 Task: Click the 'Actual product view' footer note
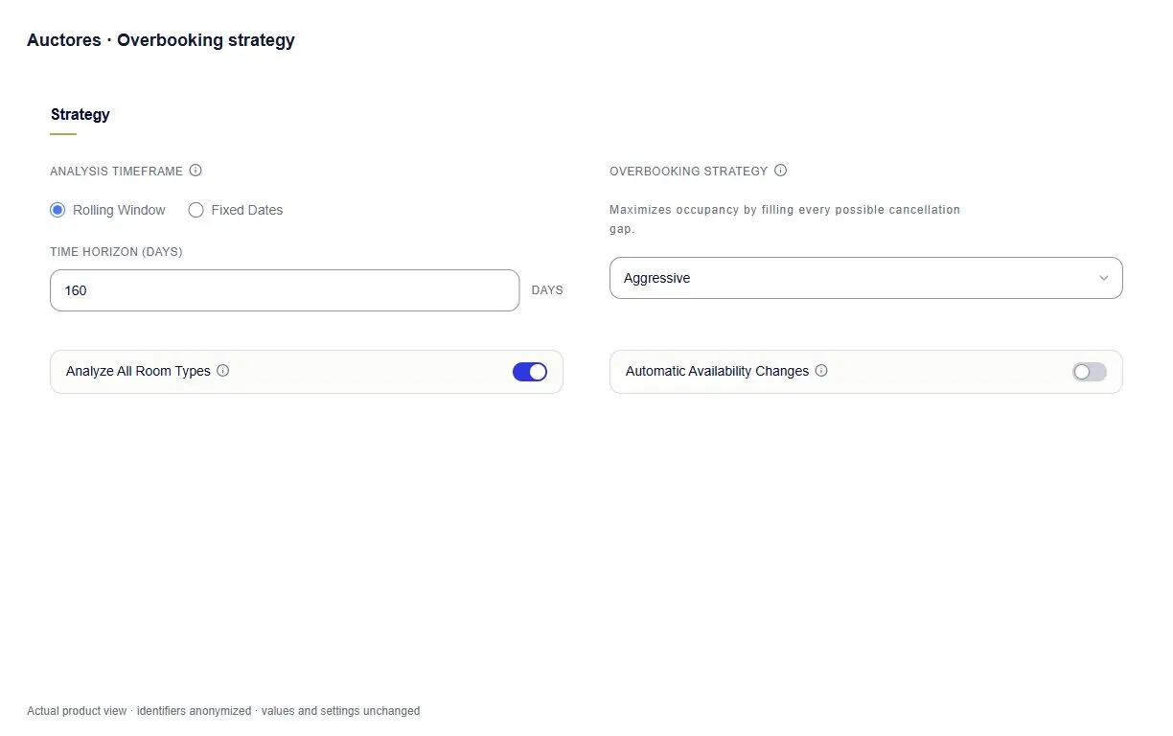point(223,711)
